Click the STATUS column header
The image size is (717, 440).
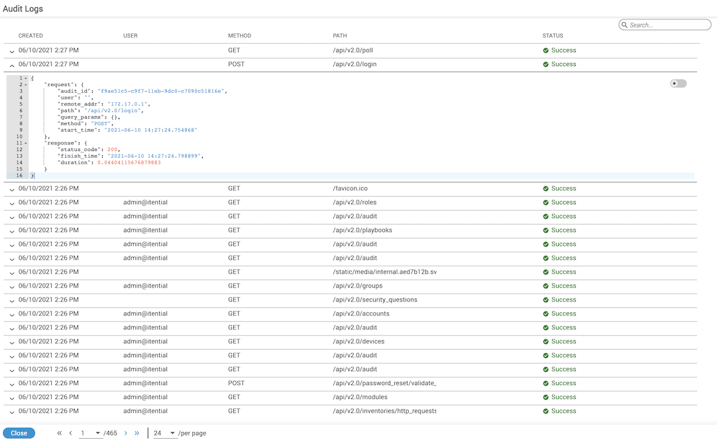click(x=553, y=36)
